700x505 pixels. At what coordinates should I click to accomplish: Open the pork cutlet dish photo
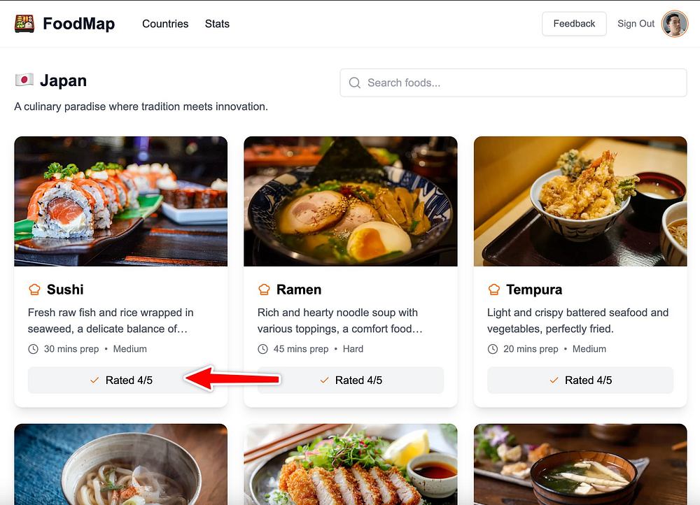[x=351, y=464]
